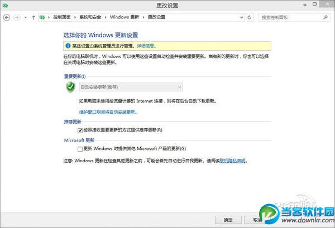Expand chevron after 控制面板 breadcrumb
This screenshot has width=335, height=228.
[75, 17]
